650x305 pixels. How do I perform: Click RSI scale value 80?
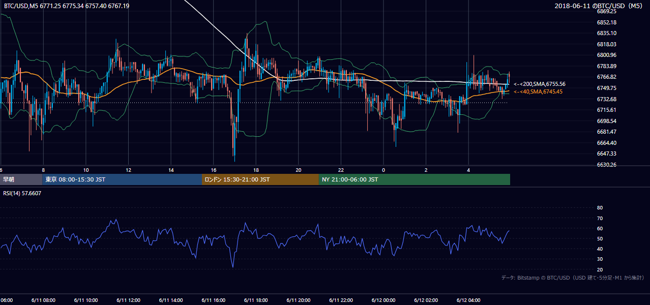point(600,208)
